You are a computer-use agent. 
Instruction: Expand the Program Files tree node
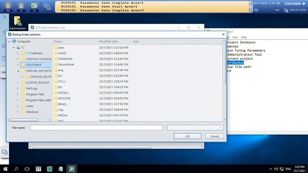[x=18, y=94]
